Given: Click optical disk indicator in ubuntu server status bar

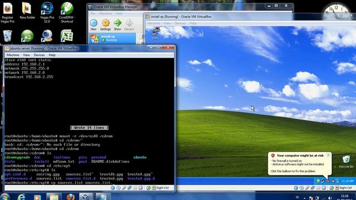Looking at the screenshot, I should click(118, 188).
